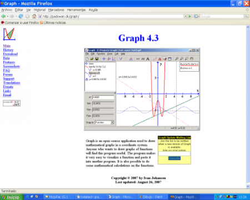
Task: Open the Forward history dropdown arrow
Action: (16, 17)
